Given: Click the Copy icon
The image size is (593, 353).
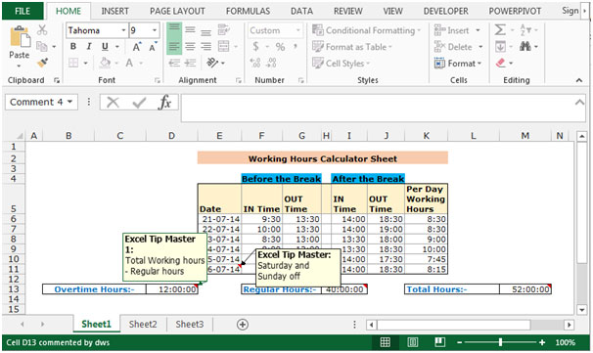Looking at the screenshot, I should click(42, 47).
